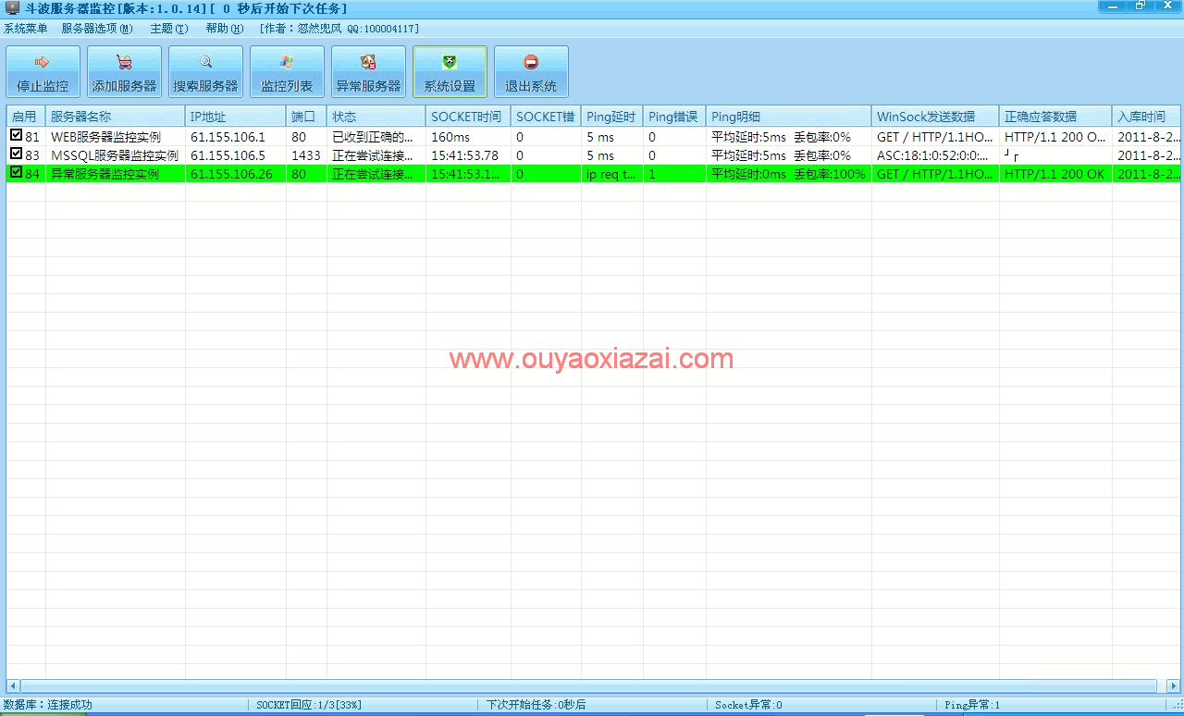
Task: Click the Ping错误 column header
Action: pyautogui.click(x=674, y=117)
